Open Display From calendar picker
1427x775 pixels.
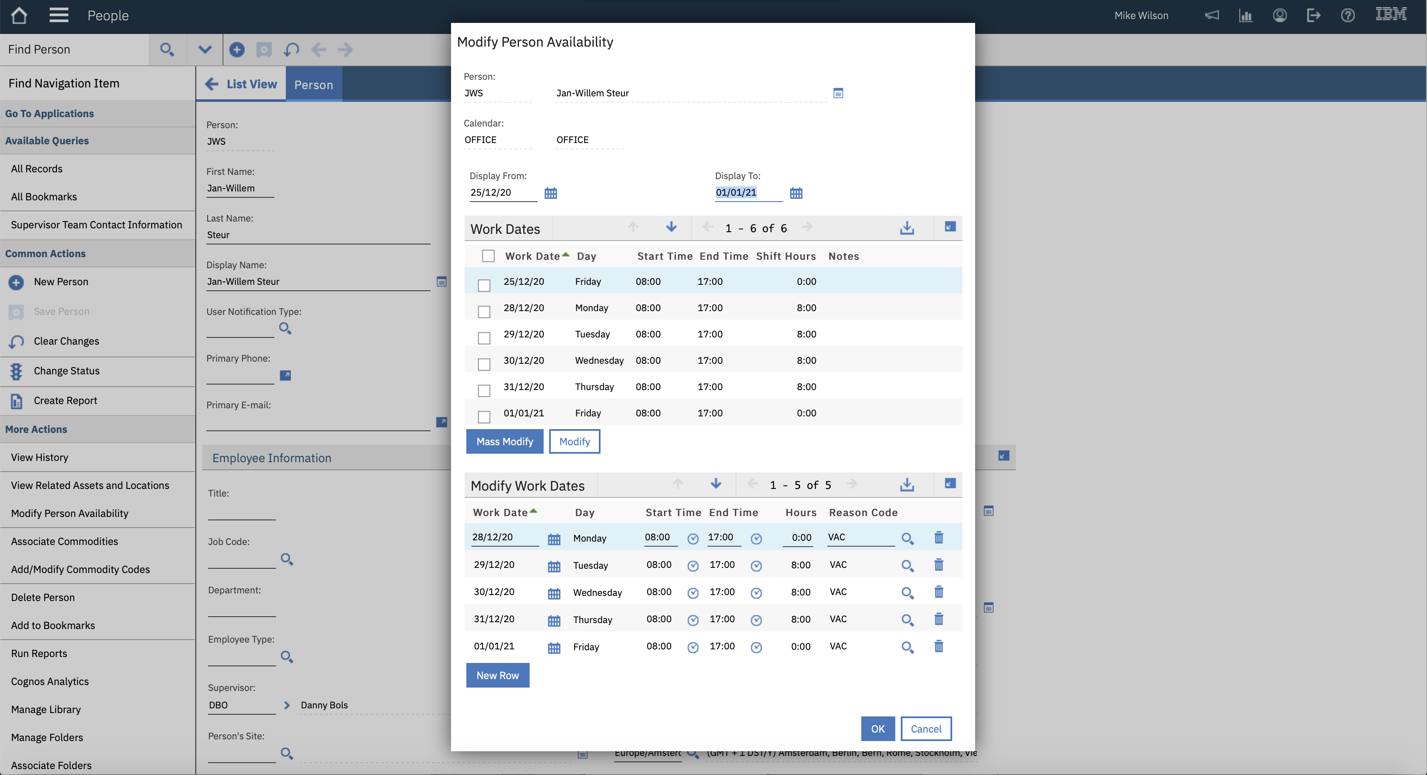(x=550, y=193)
